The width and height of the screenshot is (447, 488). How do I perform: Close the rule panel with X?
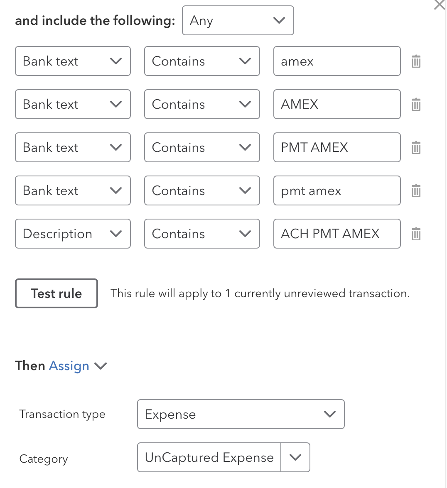[439, 5]
